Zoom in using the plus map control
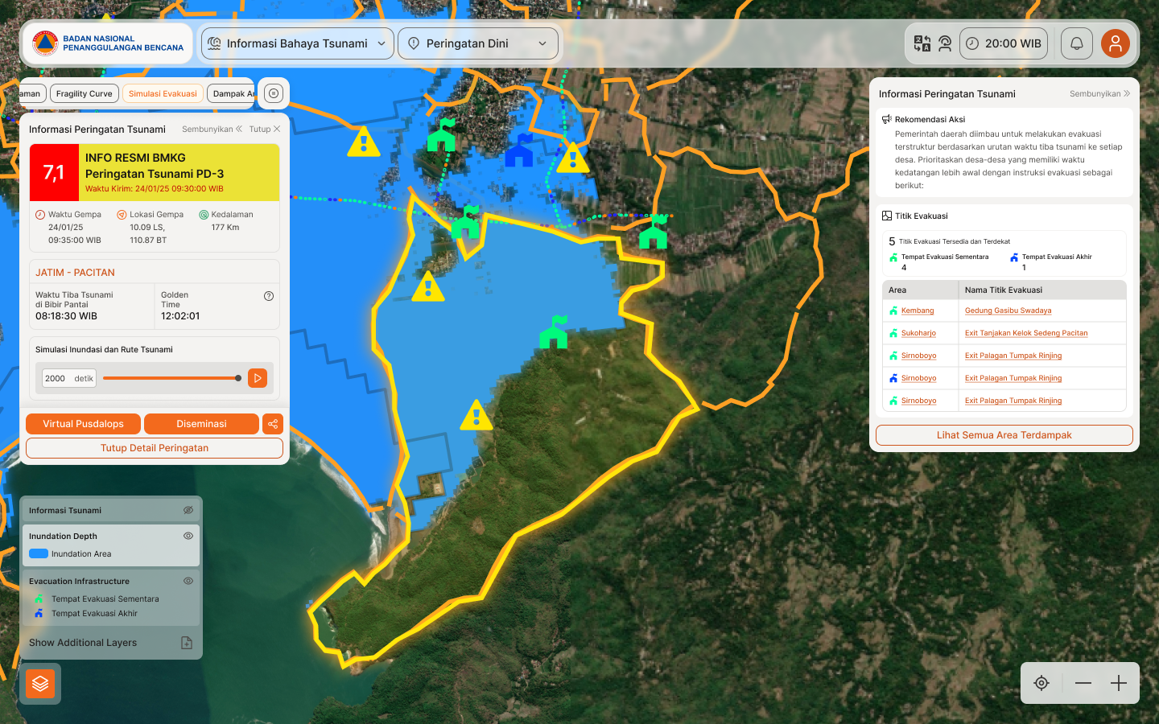The height and width of the screenshot is (724, 1159). tap(1118, 682)
